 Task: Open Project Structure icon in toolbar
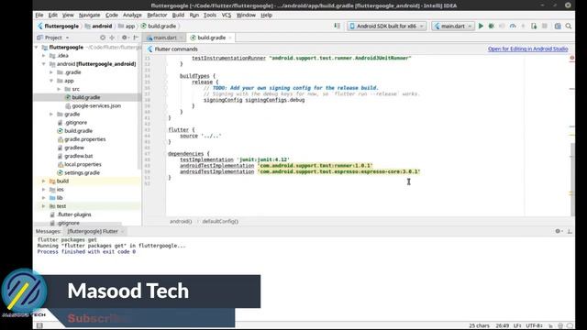(558, 26)
